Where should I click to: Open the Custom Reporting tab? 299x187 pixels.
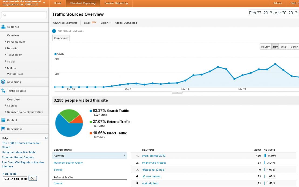click(x=116, y=3)
